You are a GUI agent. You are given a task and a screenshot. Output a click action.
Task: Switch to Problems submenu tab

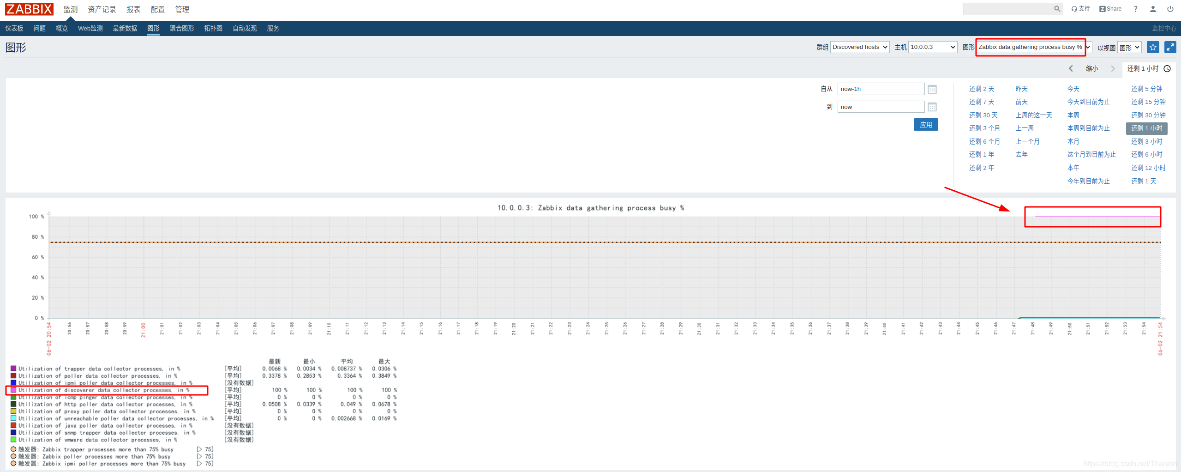40,28
